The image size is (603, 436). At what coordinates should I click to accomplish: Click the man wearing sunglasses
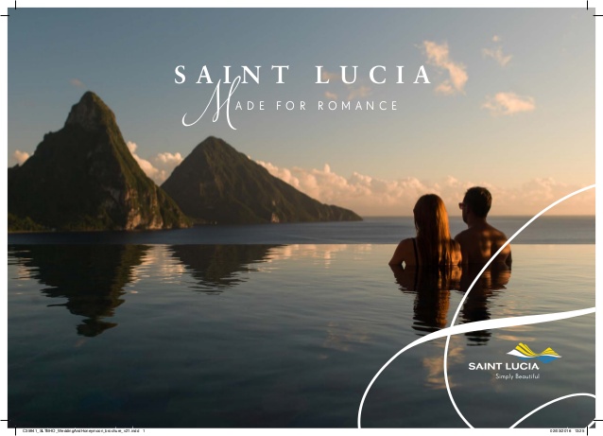pos(483,229)
